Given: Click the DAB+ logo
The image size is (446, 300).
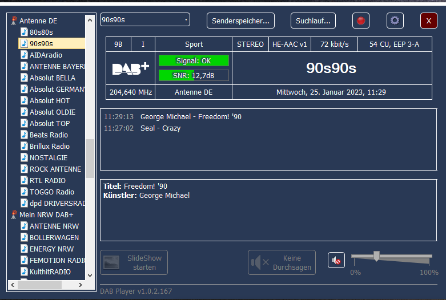Looking at the screenshot, I should point(131,68).
